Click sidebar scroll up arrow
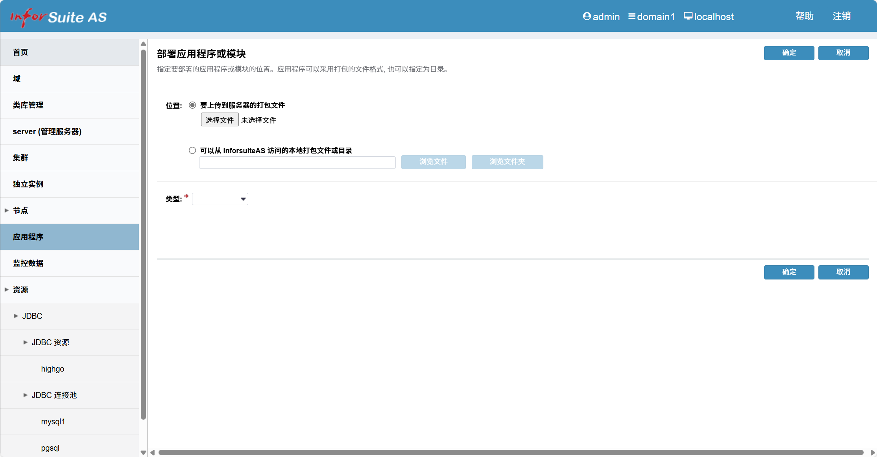The image size is (877, 457). click(x=143, y=44)
